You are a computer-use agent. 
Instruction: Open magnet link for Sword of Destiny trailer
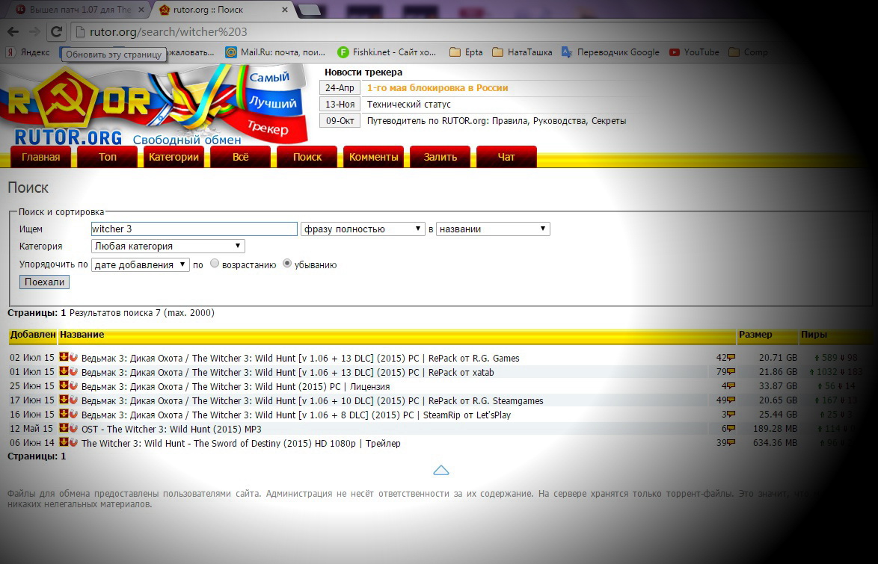click(x=73, y=442)
